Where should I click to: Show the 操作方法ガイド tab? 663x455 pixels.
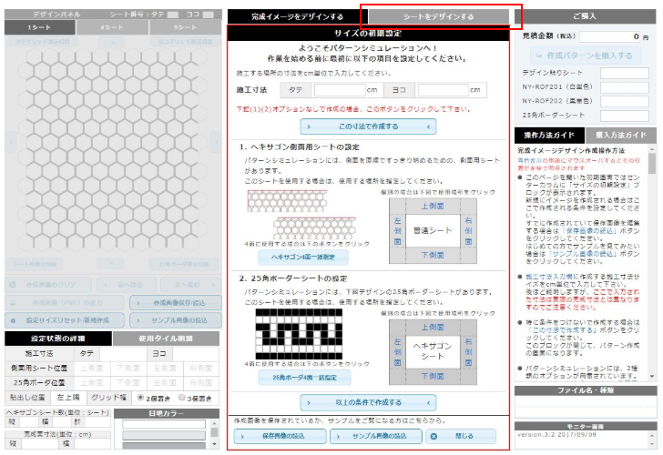549,136
